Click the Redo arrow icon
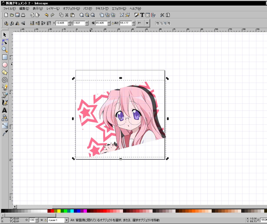This screenshot has width=267, height=224. pos(52,15)
